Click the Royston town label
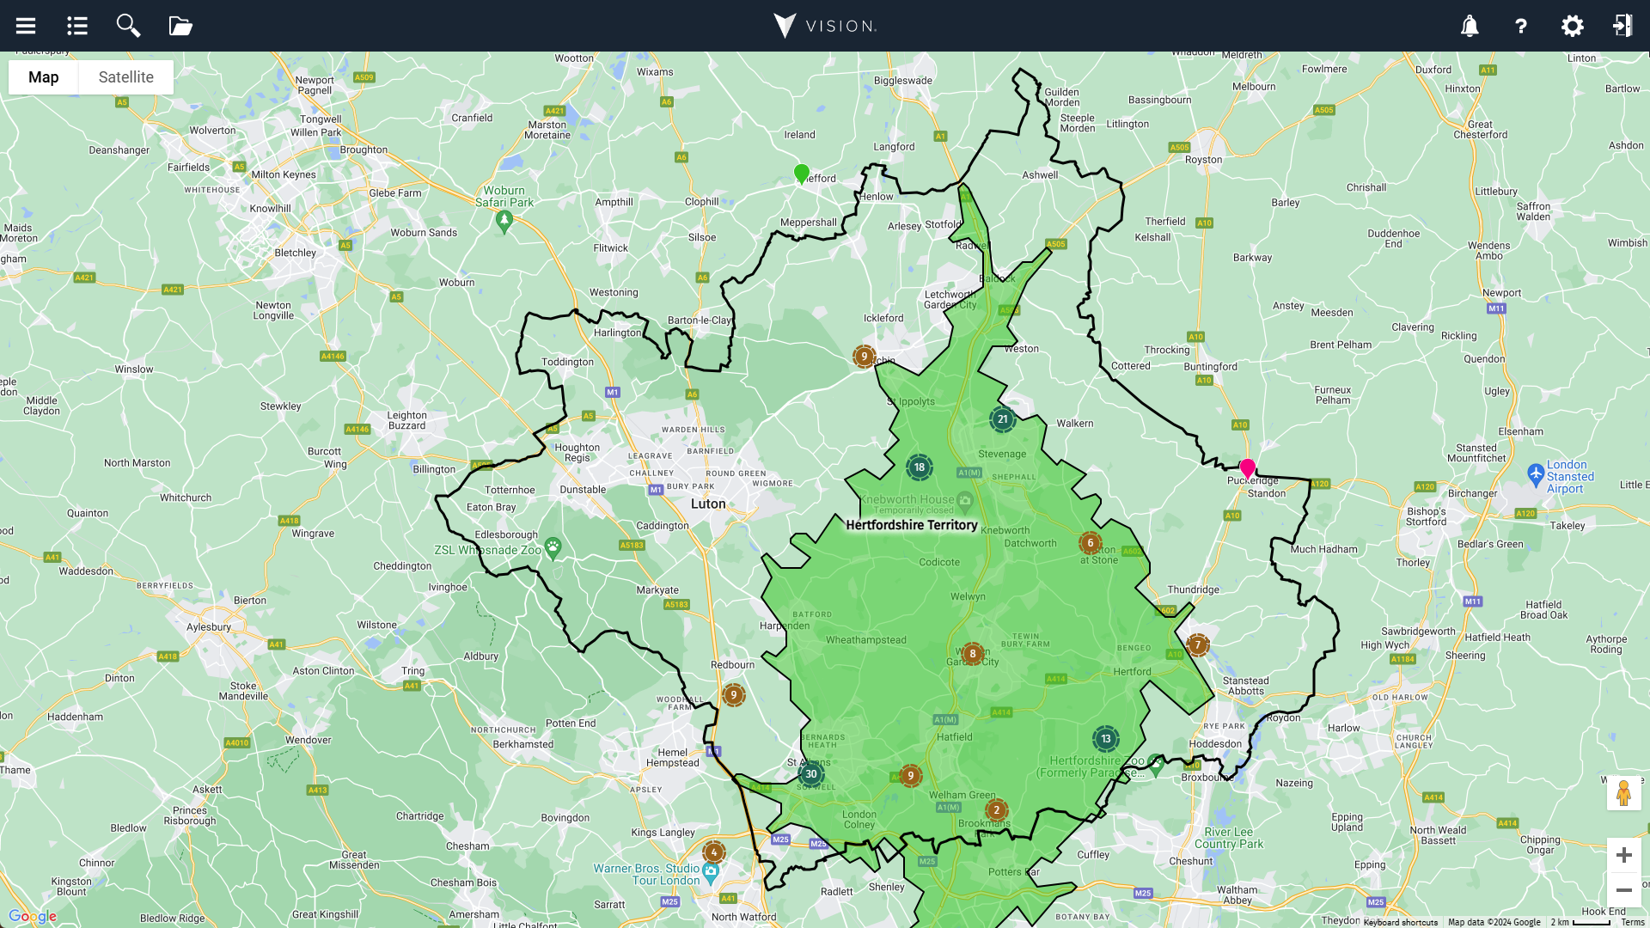1650x928 pixels. pos(1203,160)
